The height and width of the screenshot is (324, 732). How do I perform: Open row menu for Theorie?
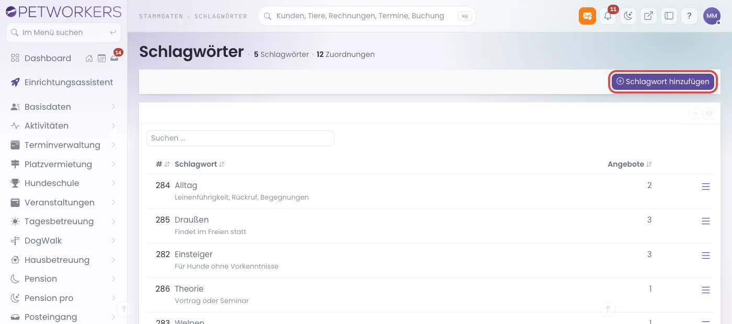click(706, 290)
